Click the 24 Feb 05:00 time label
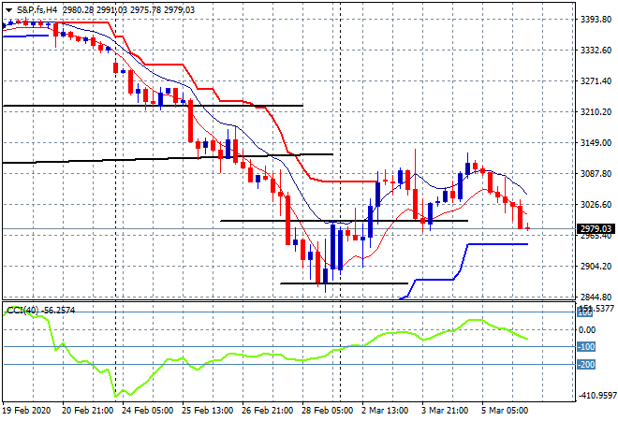The image size is (618, 421). coord(147,411)
